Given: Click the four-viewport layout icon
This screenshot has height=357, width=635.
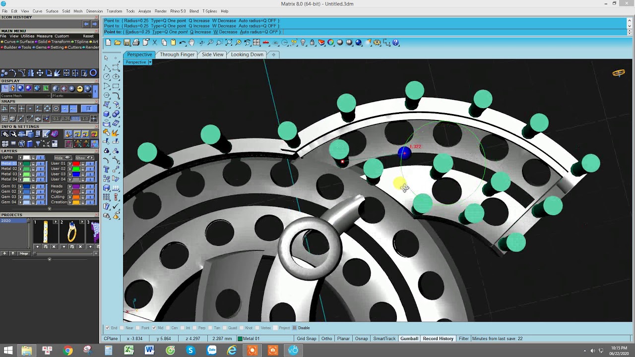Looking at the screenshot, I should 256,43.
